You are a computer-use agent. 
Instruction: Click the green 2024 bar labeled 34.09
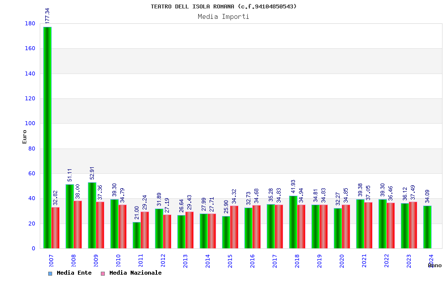(x=427, y=227)
